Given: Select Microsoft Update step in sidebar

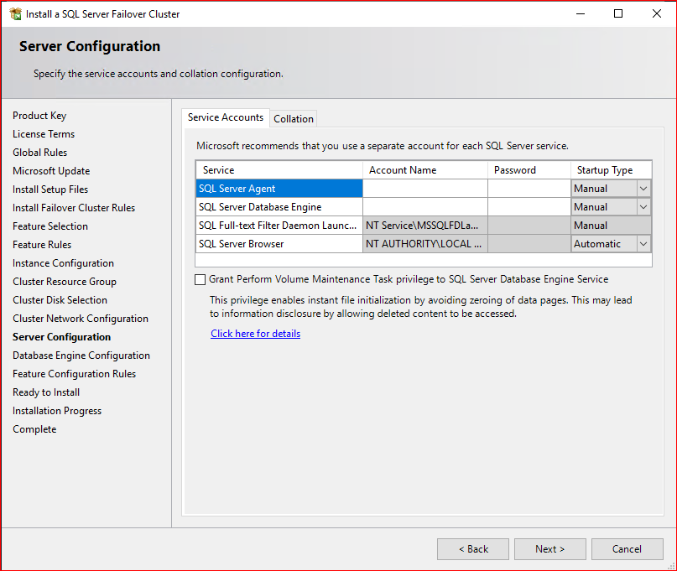Looking at the screenshot, I should tap(51, 171).
